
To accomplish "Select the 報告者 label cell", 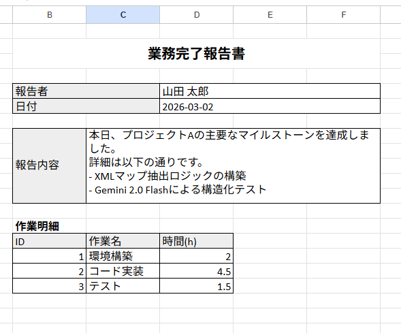I will tap(86, 91).
